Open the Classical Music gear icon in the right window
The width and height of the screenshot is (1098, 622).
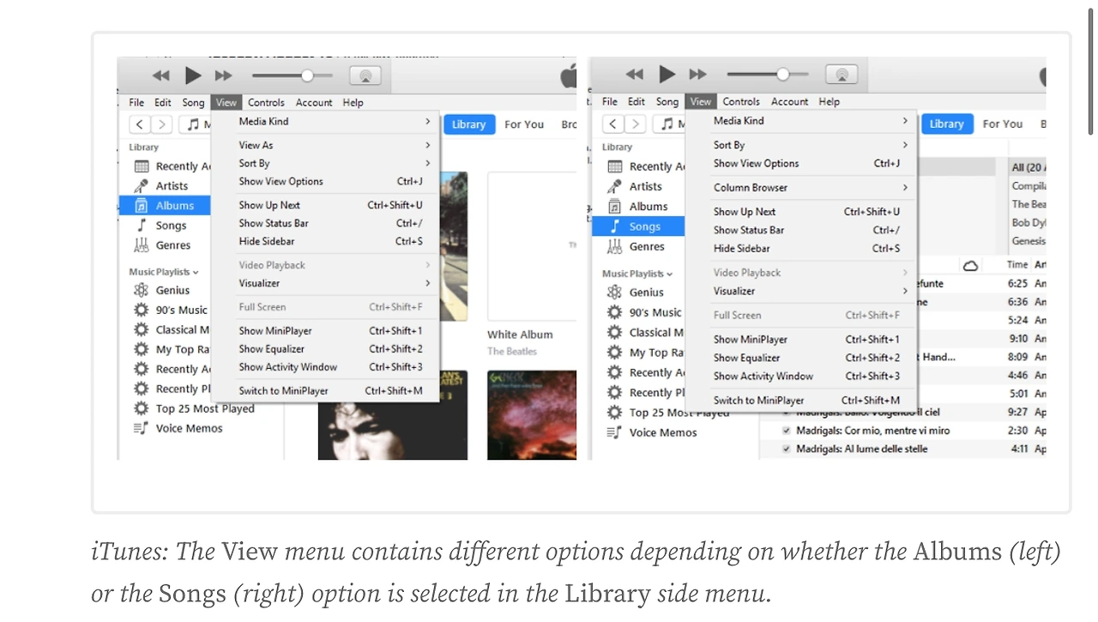pos(615,332)
